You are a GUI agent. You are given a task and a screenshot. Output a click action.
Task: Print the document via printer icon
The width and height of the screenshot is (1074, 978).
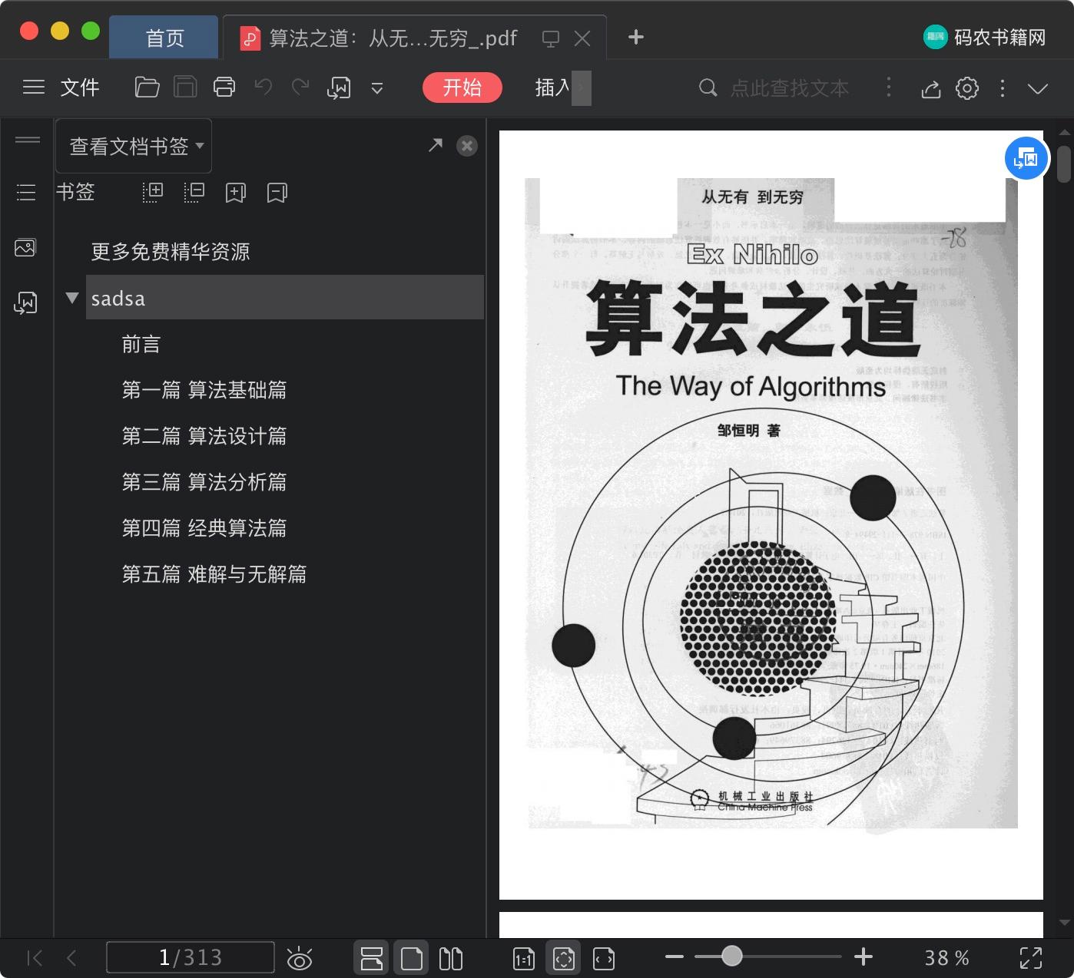tap(224, 88)
